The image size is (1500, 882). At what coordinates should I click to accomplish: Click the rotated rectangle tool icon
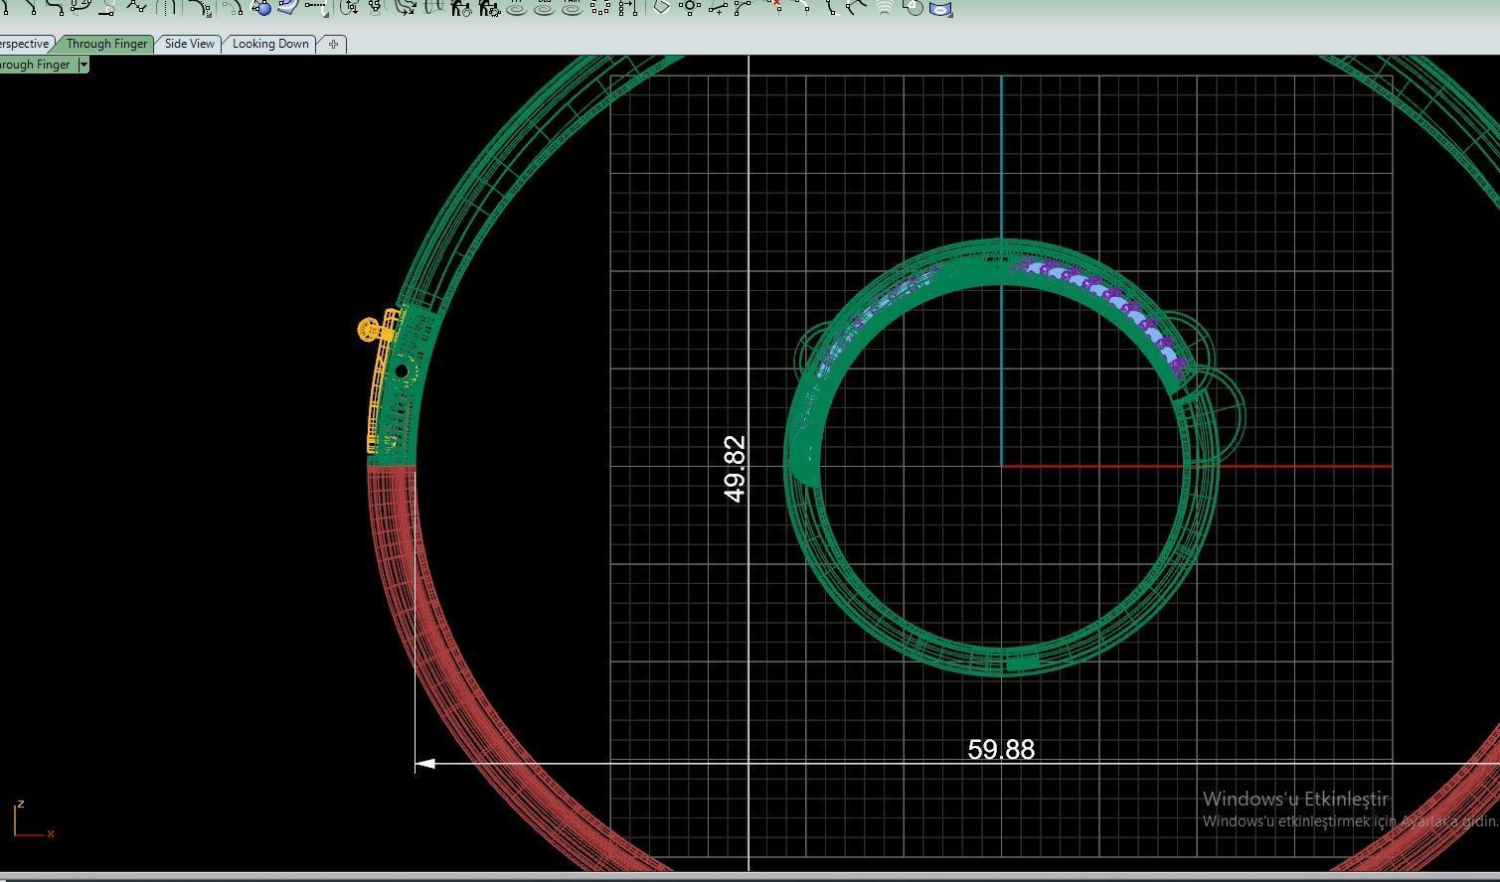[x=660, y=7]
